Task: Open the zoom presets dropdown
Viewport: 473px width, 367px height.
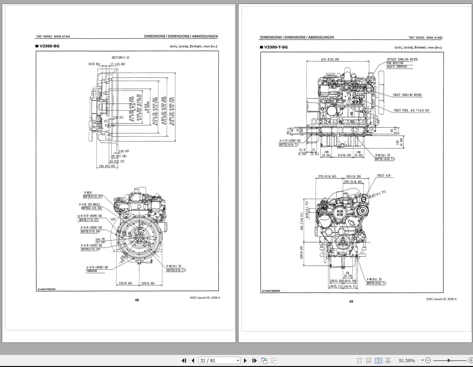Action: click(x=422, y=360)
